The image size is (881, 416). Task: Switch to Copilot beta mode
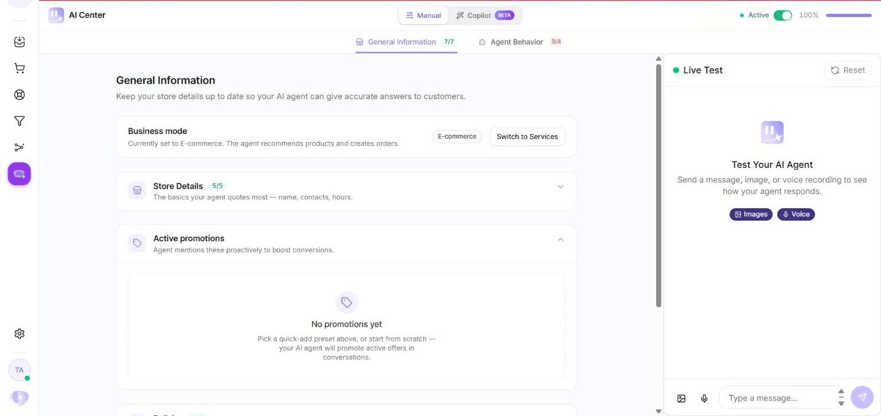tap(485, 15)
